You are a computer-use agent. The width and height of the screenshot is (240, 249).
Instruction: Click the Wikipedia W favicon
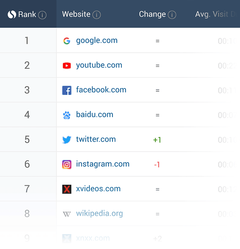coord(67,214)
